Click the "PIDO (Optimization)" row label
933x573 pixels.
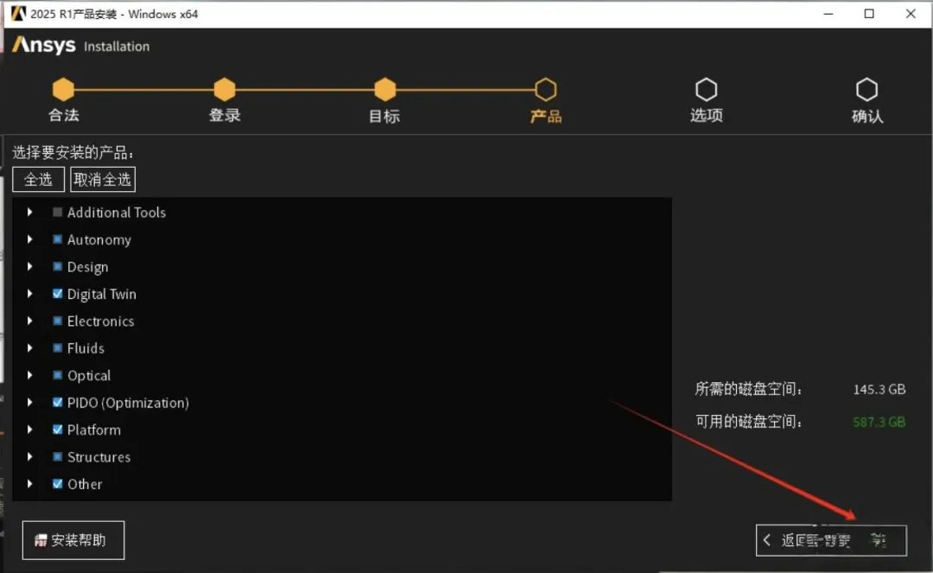pos(128,403)
